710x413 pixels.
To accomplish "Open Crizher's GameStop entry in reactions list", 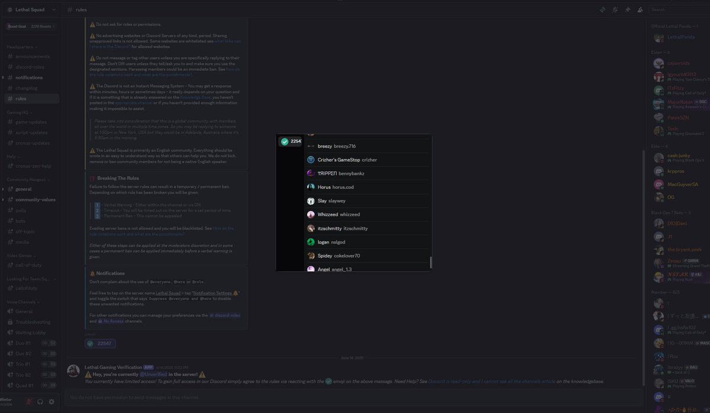I will click(367, 160).
